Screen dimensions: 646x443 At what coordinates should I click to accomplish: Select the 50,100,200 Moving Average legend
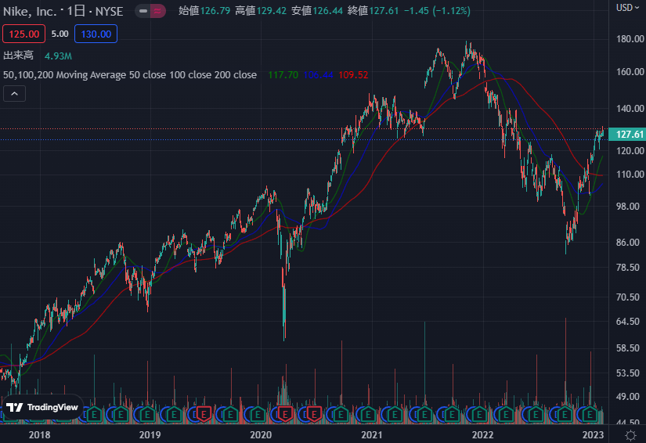130,75
